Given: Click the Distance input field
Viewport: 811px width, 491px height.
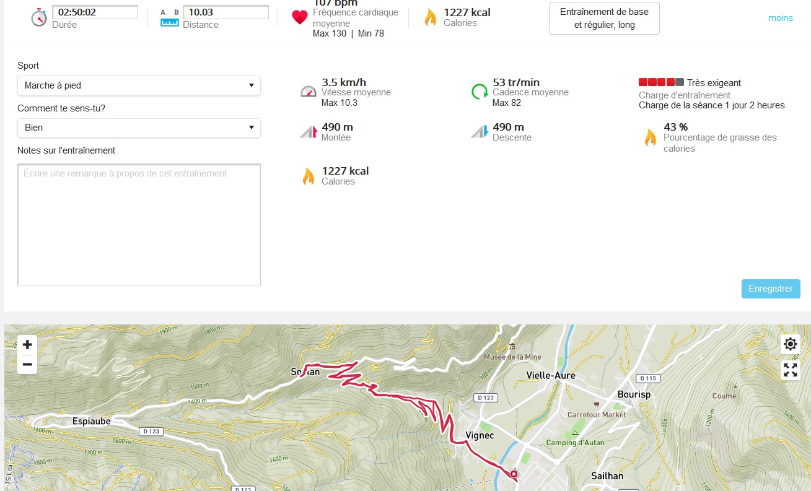Looking at the screenshot, I should click(x=226, y=12).
